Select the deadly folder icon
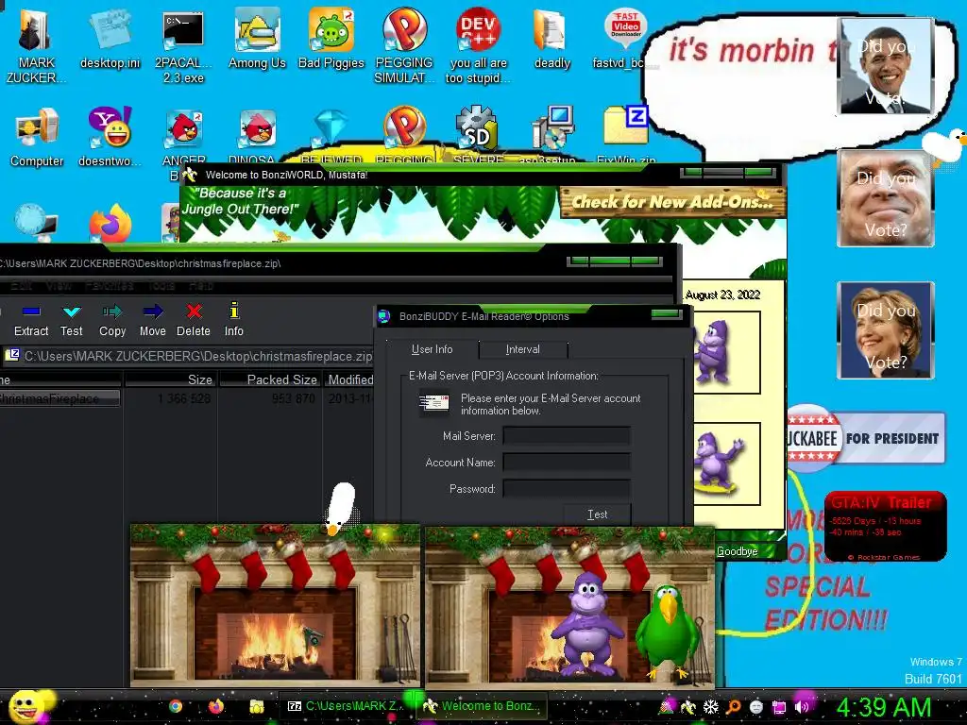The image size is (967, 725). pos(551,38)
